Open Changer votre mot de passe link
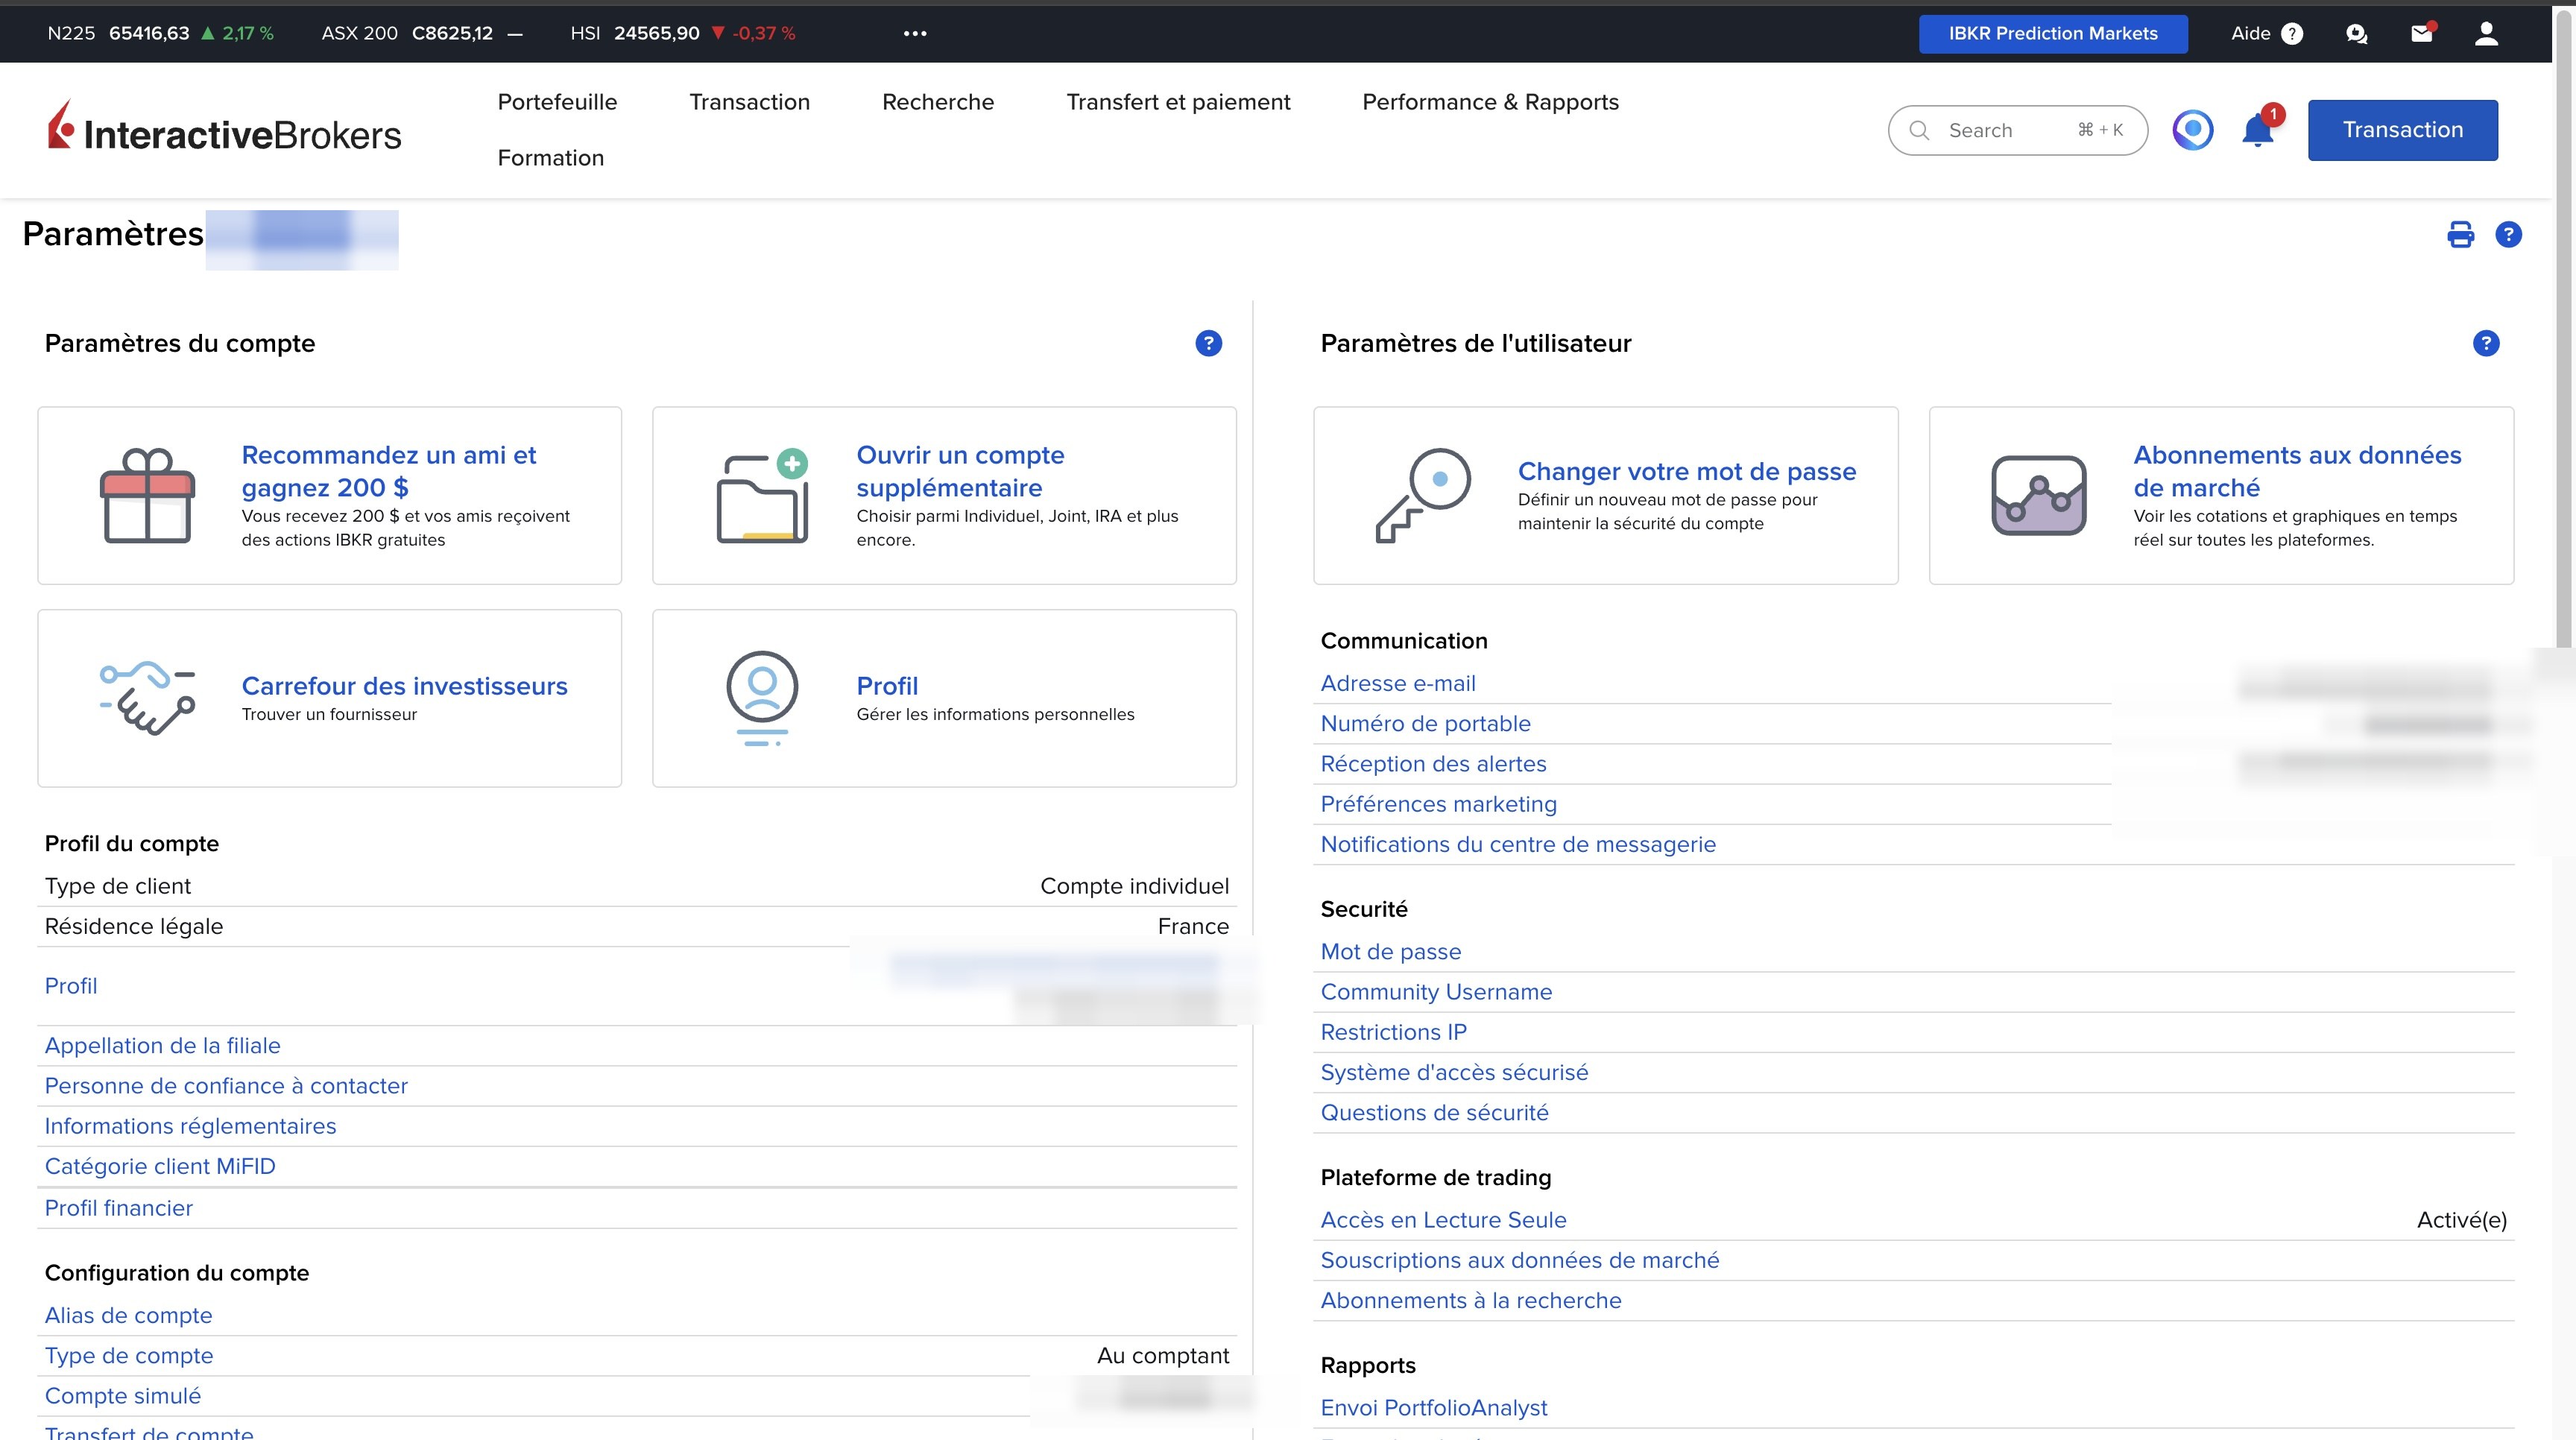 [x=1687, y=471]
